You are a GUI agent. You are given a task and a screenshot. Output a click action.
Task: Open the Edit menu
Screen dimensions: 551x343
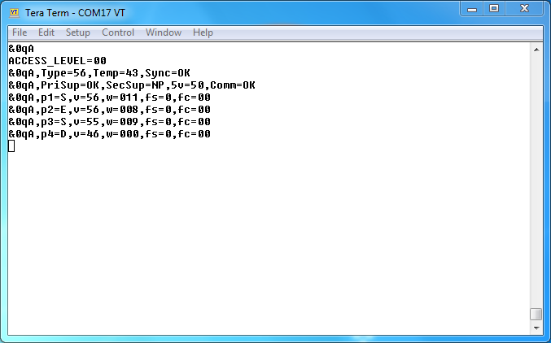46,33
